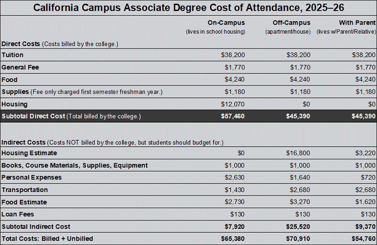Click the On-Campus Housing $12,070 cell

(x=233, y=104)
